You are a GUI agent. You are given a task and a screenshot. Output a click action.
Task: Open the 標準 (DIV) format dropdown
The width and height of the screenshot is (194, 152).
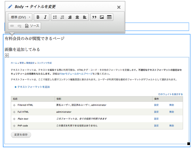20,17
